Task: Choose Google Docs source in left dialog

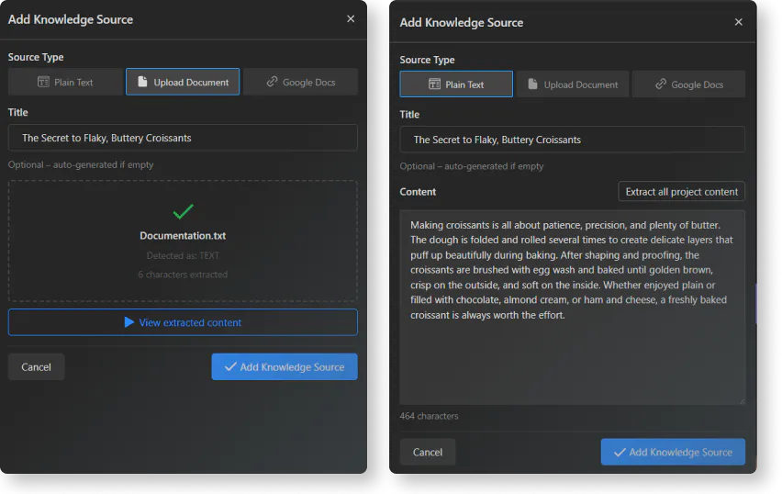Action: point(300,82)
